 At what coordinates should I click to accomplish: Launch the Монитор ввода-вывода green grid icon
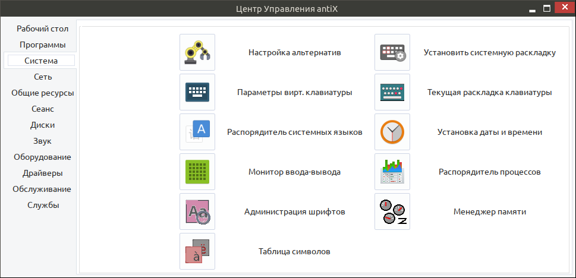click(197, 172)
